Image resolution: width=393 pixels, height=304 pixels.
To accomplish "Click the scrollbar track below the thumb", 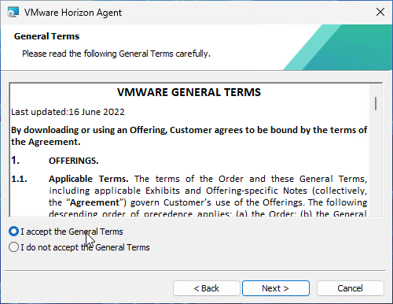I will click(376, 163).
